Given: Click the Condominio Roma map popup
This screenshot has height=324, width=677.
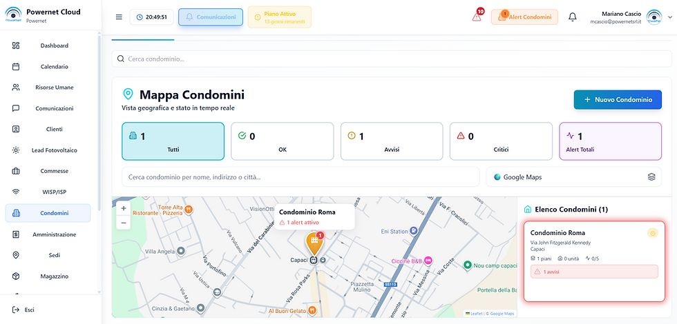Looking at the screenshot, I should click(314, 216).
